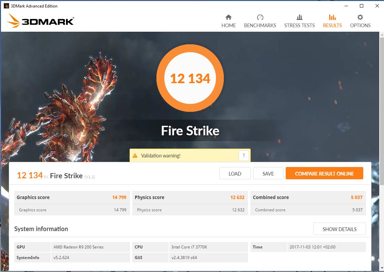Click the Fire Strike banner title
384x272 pixels.
point(190,131)
